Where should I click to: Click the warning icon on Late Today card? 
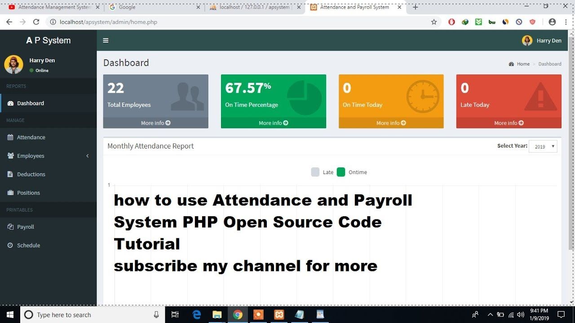(x=541, y=96)
